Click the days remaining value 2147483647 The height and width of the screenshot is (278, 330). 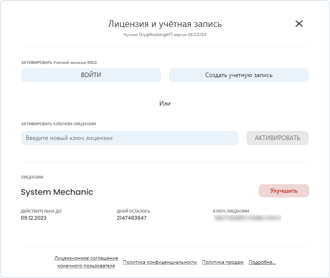pos(132,218)
